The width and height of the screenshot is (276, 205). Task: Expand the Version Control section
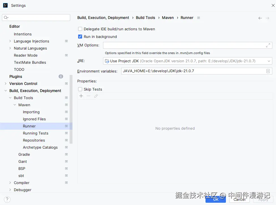tap(5, 84)
